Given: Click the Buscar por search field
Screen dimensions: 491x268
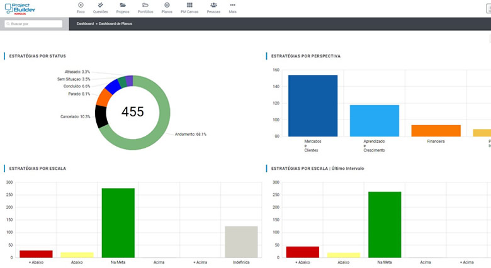Looking at the screenshot, I should [x=33, y=24].
